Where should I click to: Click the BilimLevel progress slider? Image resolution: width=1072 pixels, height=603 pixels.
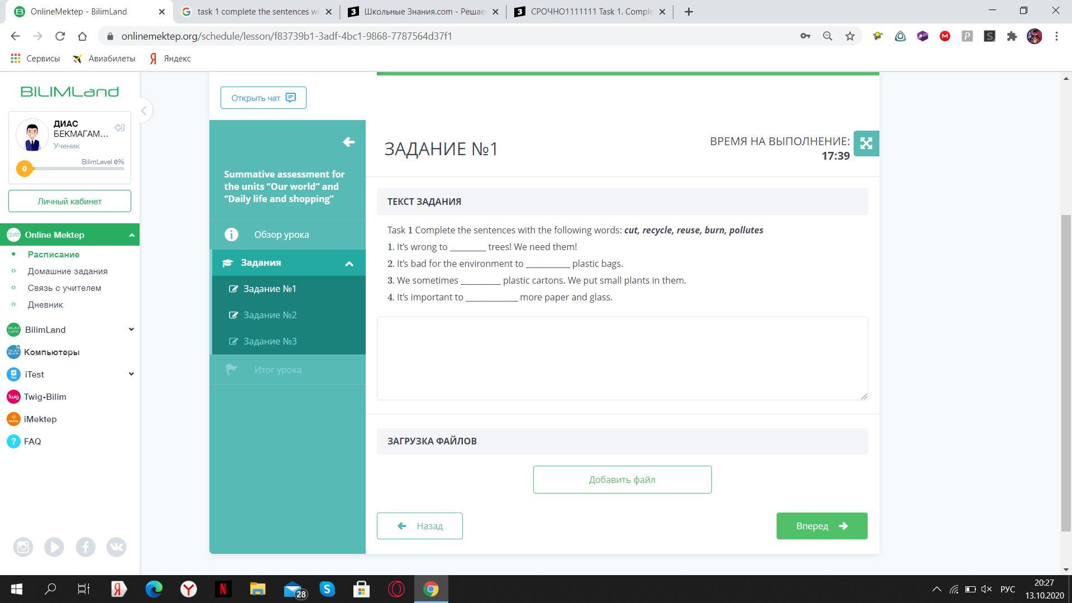coord(73,169)
